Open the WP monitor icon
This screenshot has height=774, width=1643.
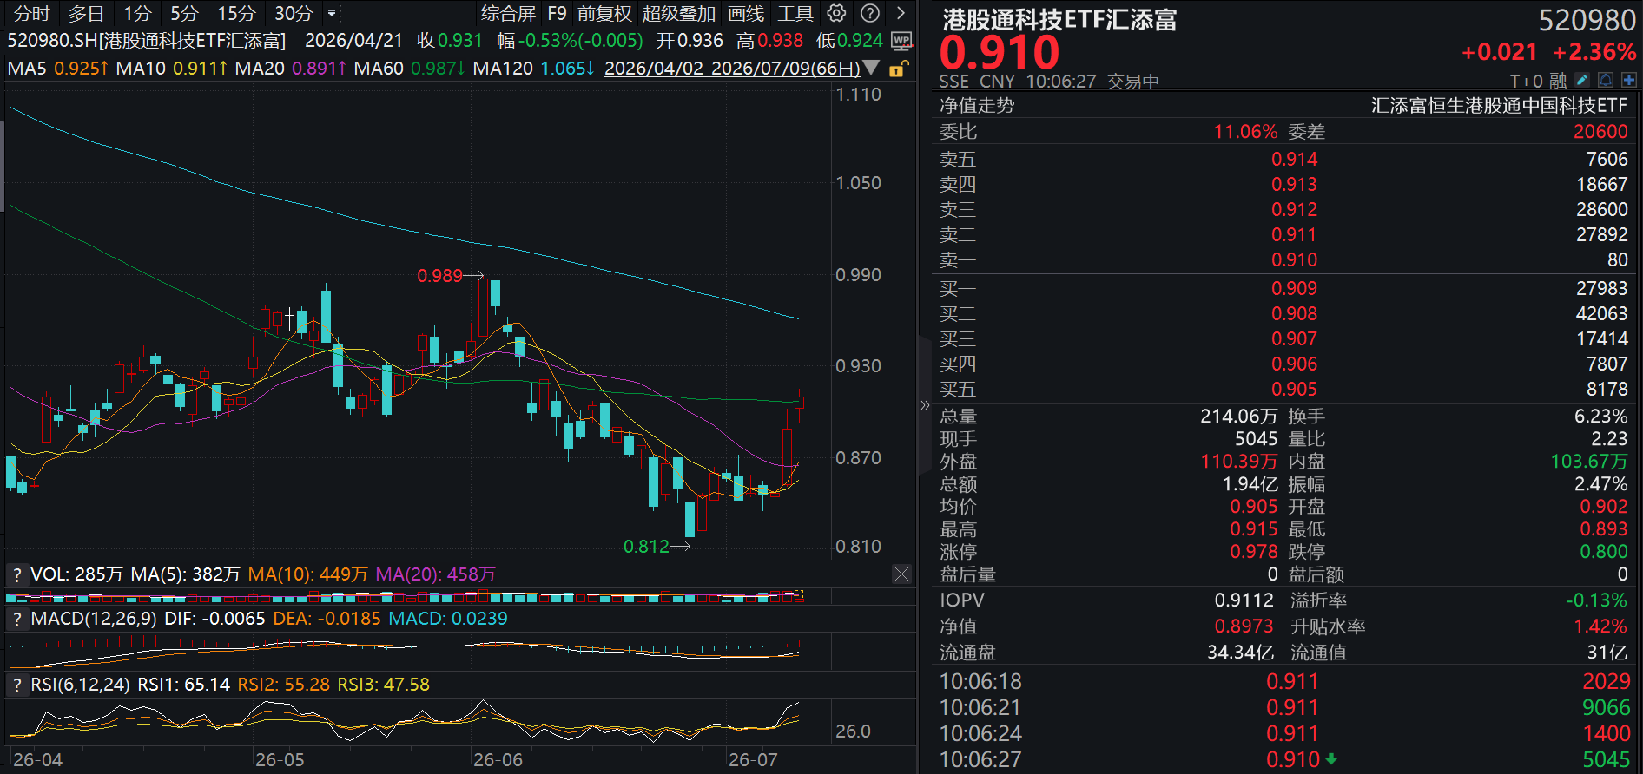[902, 41]
